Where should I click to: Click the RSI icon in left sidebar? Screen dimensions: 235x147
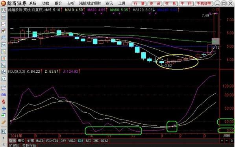pyautogui.click(x=4, y=95)
